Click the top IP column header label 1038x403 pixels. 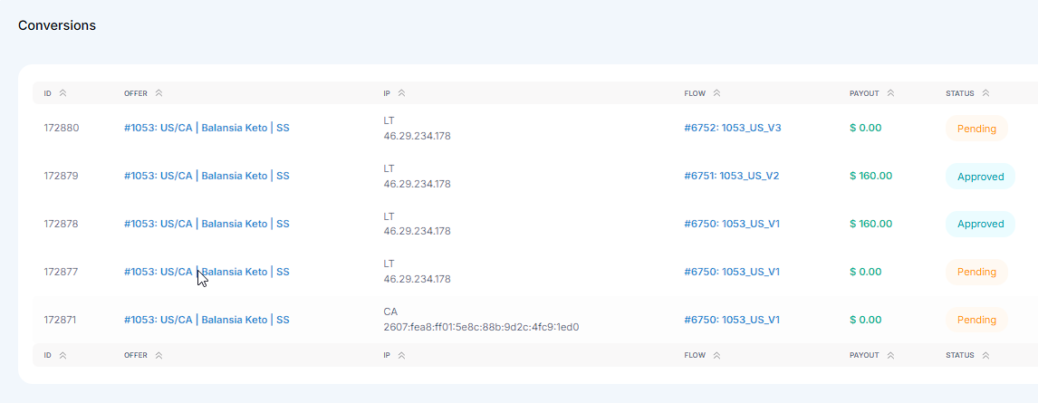(x=387, y=93)
